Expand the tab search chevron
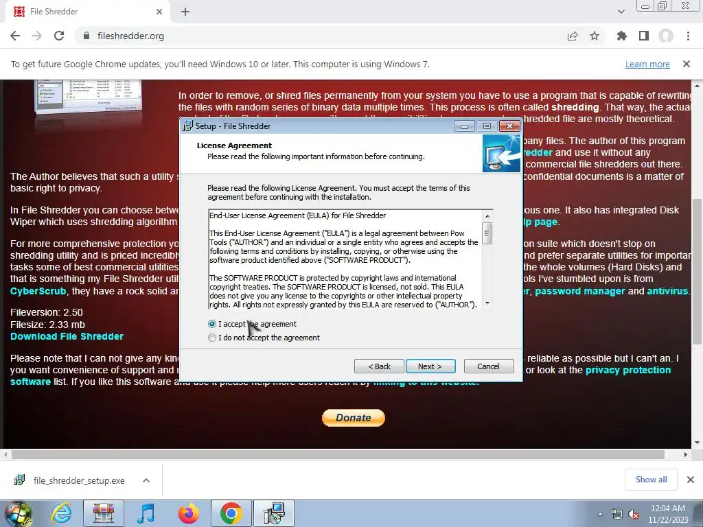 pos(621,12)
